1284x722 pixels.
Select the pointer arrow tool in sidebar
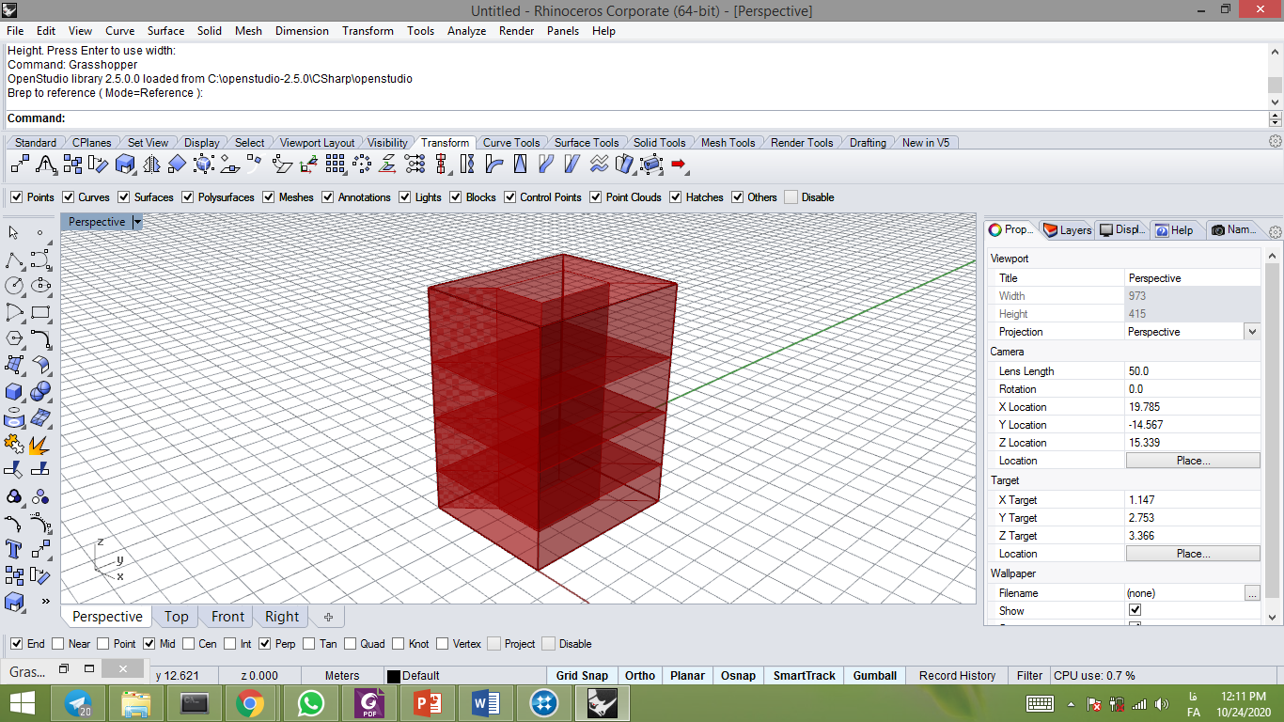(14, 232)
